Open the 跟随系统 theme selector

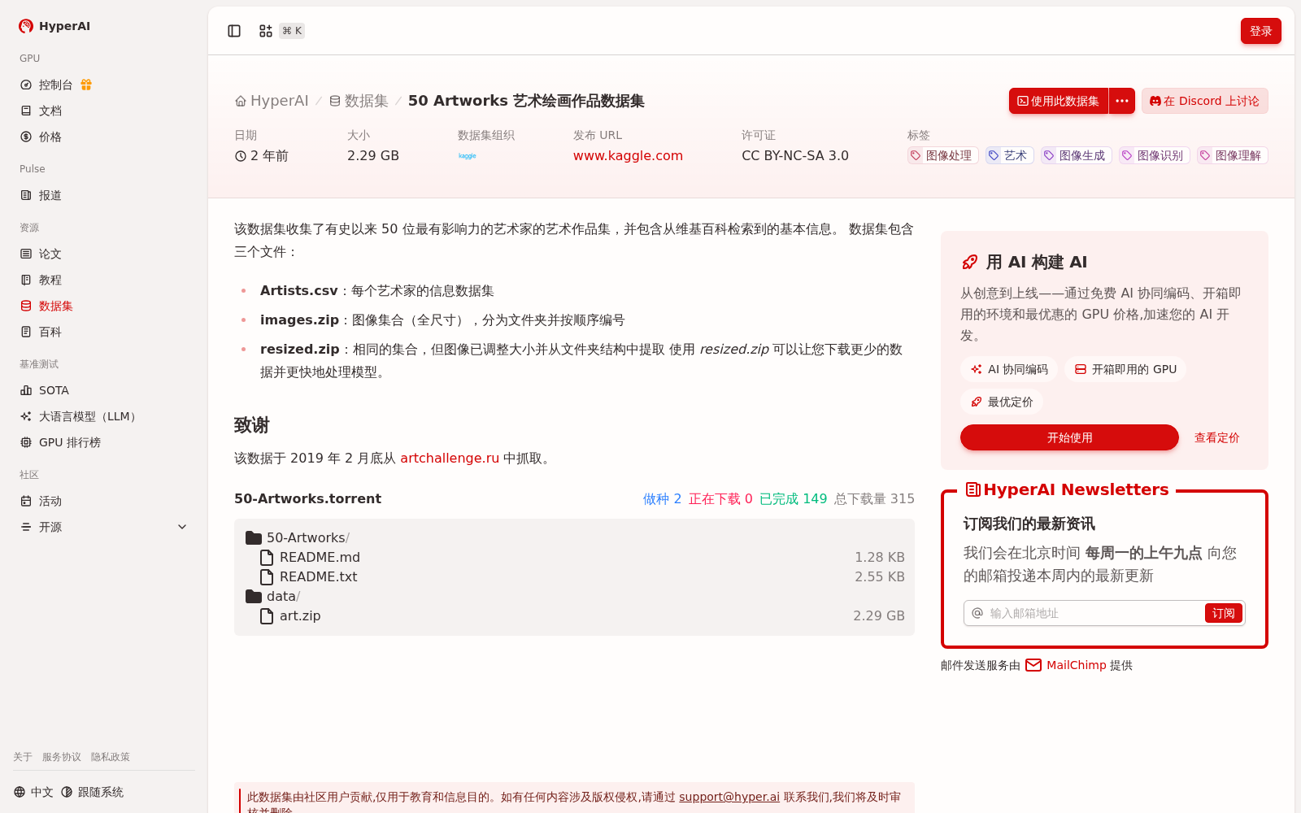[92, 792]
